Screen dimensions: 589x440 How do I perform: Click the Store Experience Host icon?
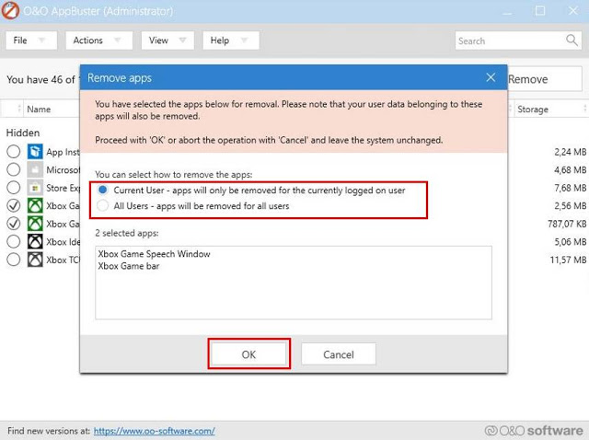(x=35, y=188)
